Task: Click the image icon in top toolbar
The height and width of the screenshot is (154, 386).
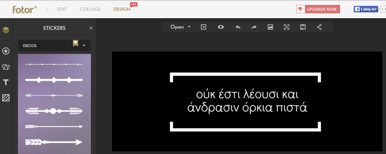Action: (x=270, y=27)
